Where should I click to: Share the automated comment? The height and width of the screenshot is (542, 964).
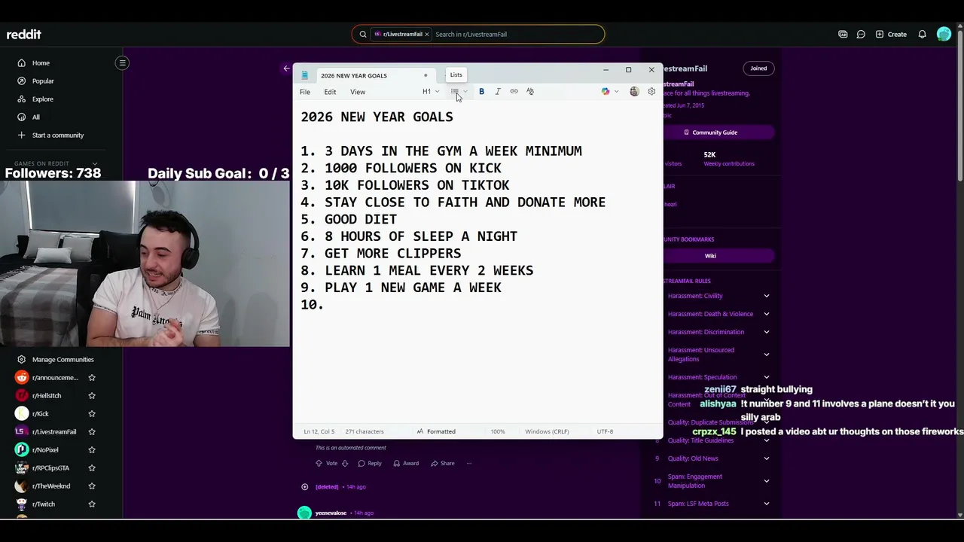coord(443,464)
